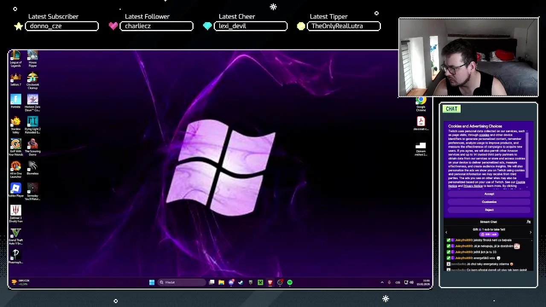Select the Dying Light 2 Reloaded icon
This screenshot has height=307, width=546.
33,125
